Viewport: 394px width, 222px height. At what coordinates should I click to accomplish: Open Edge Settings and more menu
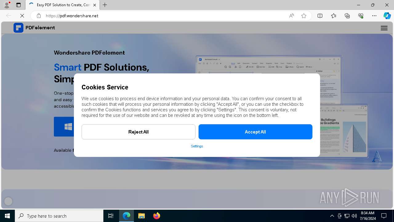374,16
